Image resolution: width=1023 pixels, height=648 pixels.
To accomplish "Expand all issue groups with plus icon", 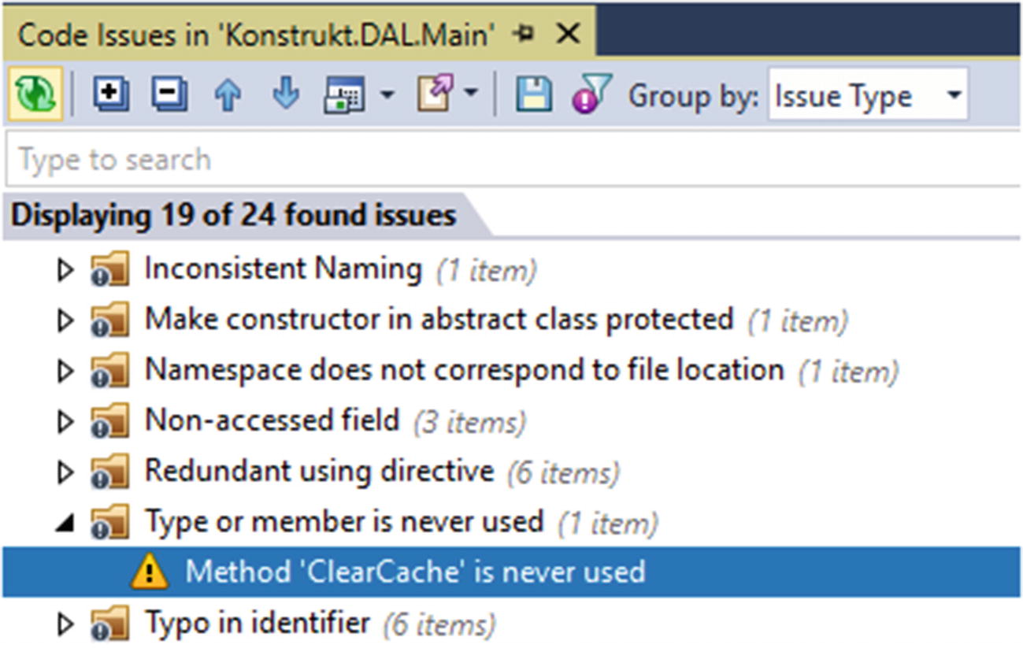I will [111, 95].
